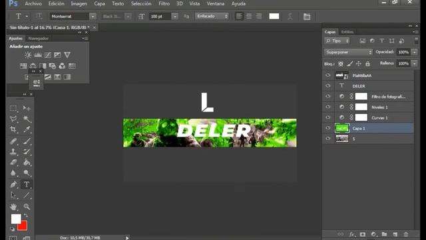Viewport: 426px width, 240px height.
Task: Open the font style dropdown
Action: pyautogui.click(x=128, y=17)
